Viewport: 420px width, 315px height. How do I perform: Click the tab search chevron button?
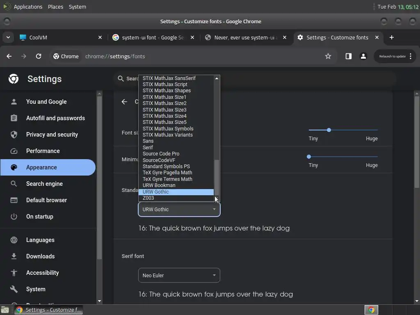click(x=8, y=37)
